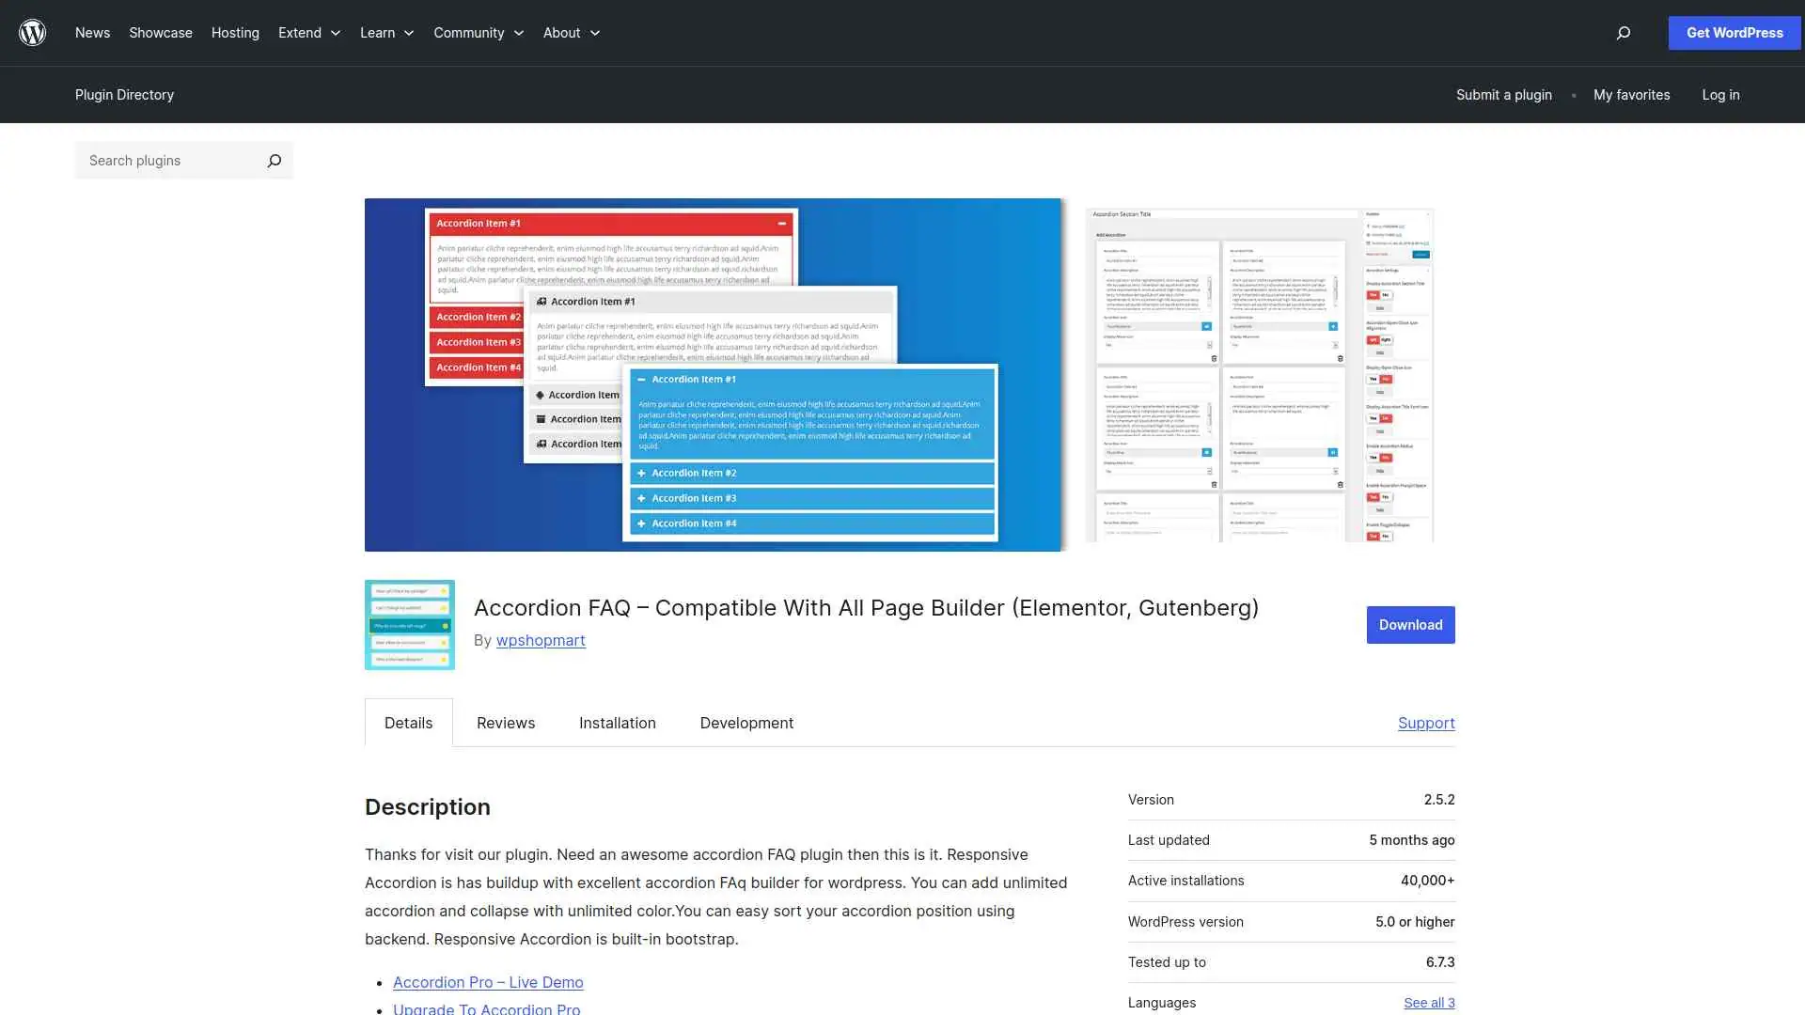Click the Accordion FAQ plugin icon thumbnail

point(409,624)
